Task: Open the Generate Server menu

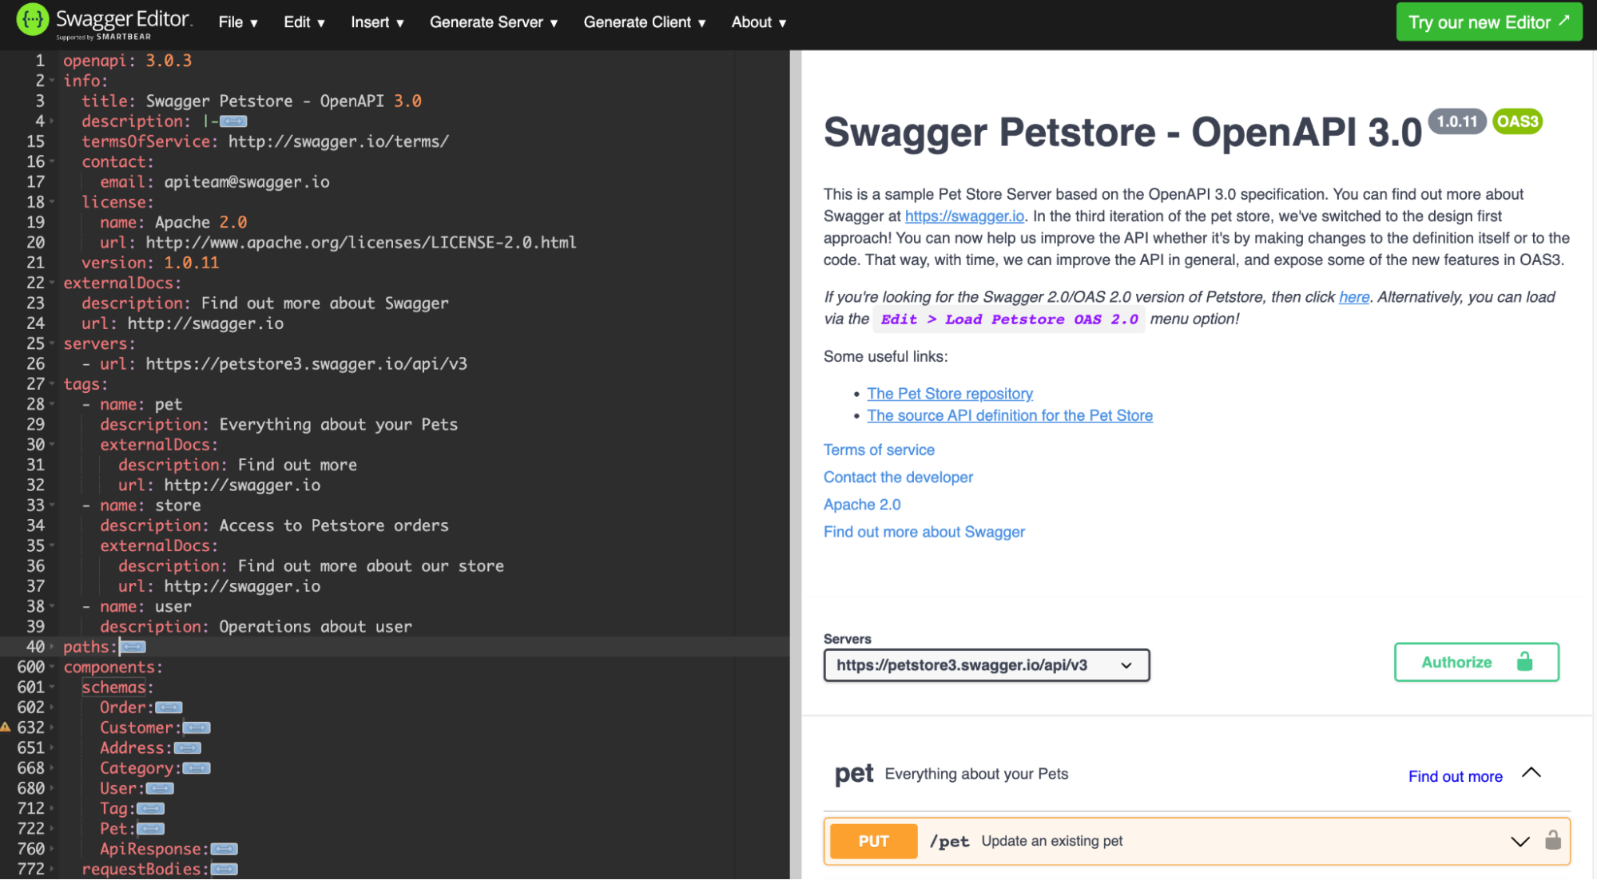Action: coord(492,22)
